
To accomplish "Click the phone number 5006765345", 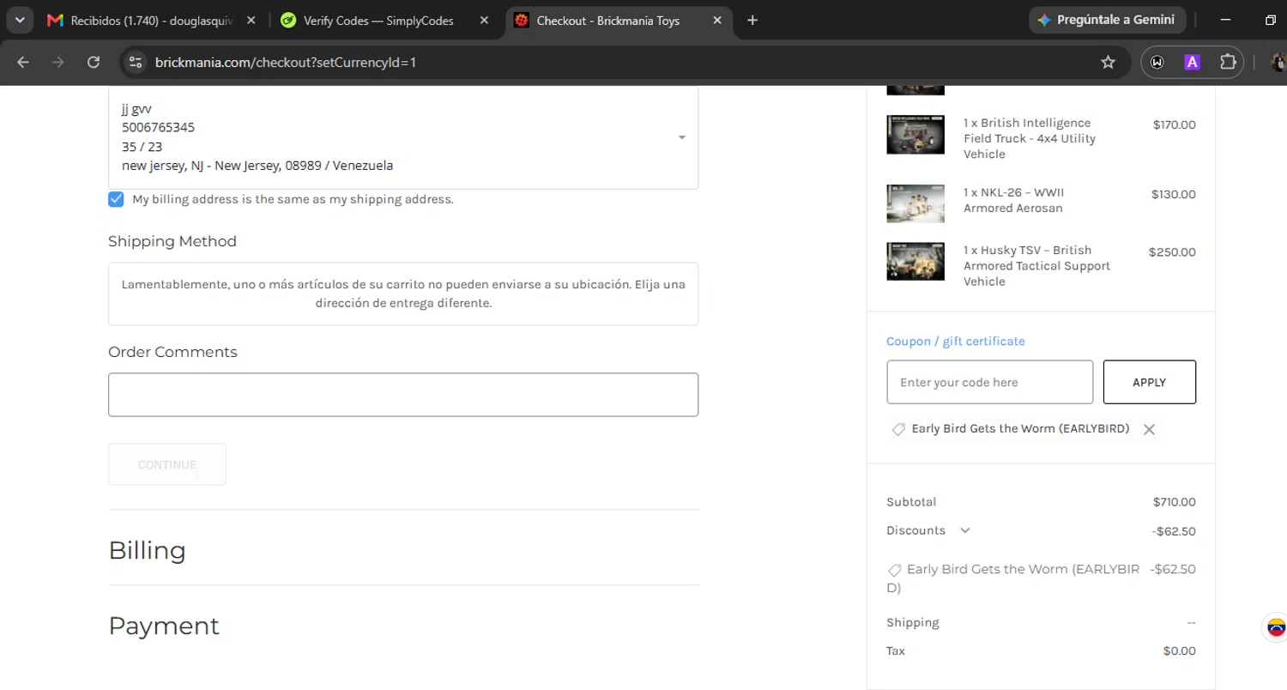I will [158, 127].
